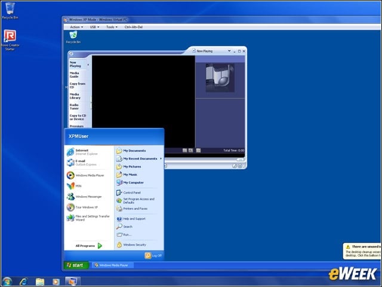
Task: Open Tour Windows XP entry
Action: tap(82, 207)
